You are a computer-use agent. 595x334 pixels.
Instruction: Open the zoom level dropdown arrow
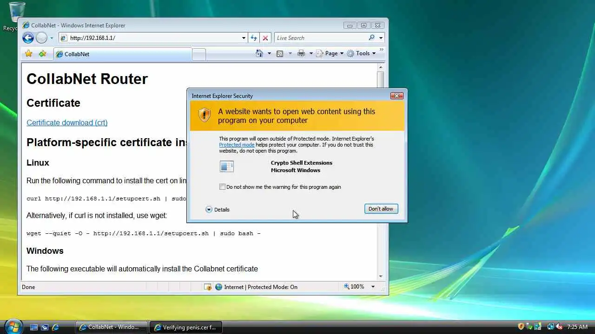[x=372, y=287]
